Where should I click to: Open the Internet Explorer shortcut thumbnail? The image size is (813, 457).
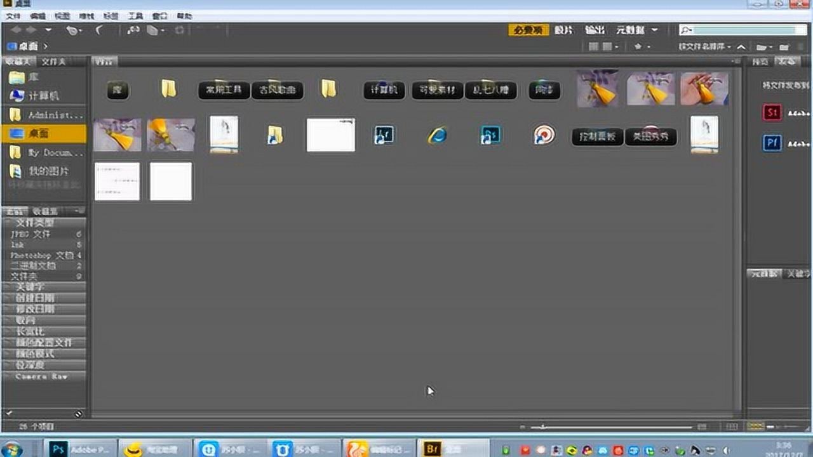(437, 135)
